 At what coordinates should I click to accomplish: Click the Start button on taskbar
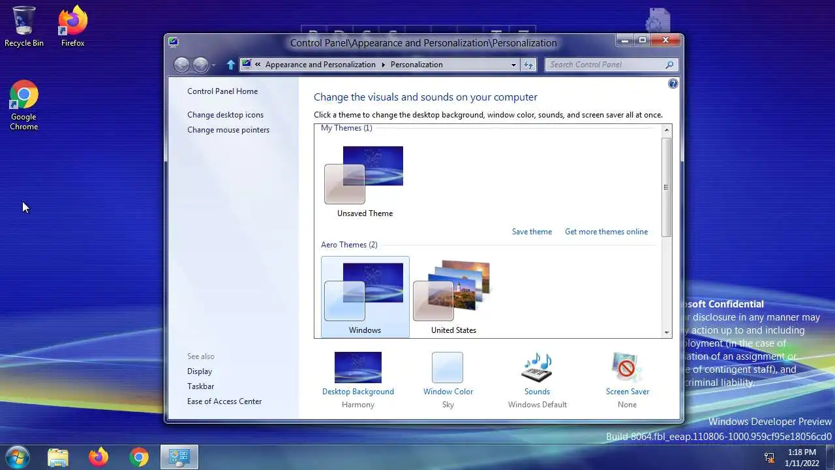[x=17, y=457]
